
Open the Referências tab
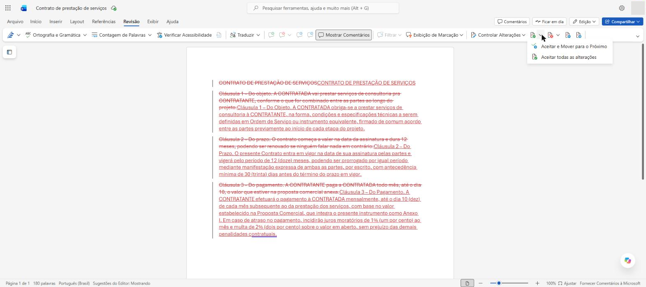coord(104,21)
